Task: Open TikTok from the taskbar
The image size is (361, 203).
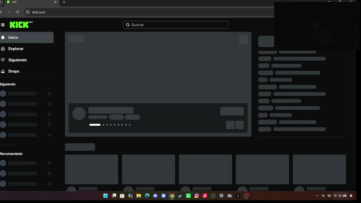Action: [205, 196]
